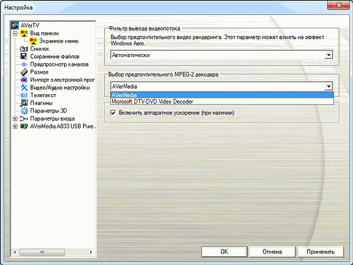This screenshot has width=353, height=265.
Task: Click the tree panel scroll-left arrow
Action: [x=15, y=252]
